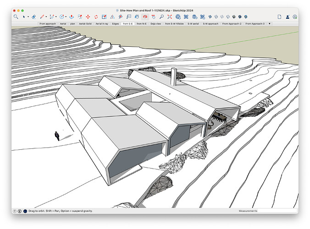Open the scene tabs overflow arrow
This screenshot has width=310, height=229.
[270, 24]
